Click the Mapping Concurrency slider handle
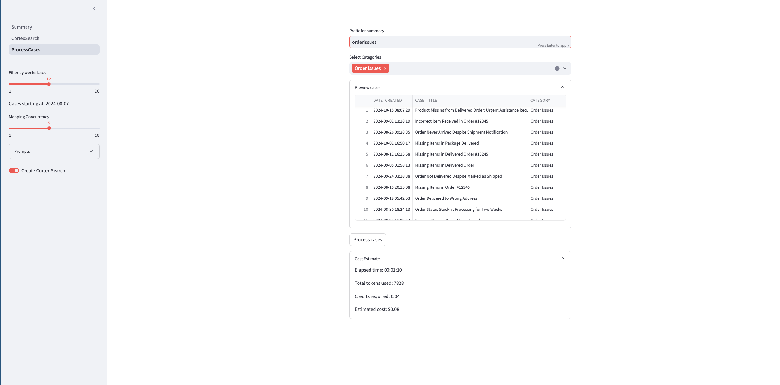Screen dimensions: 780x385 (49, 128)
